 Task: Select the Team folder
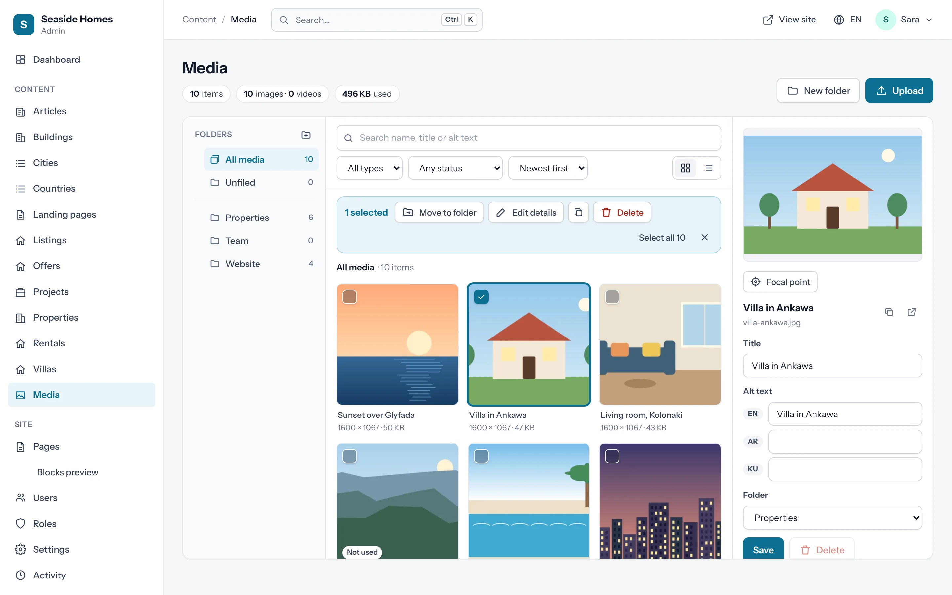click(261, 240)
